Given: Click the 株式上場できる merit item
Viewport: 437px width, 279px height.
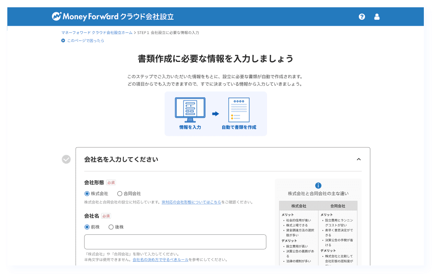Looking at the screenshot, I should (x=297, y=225).
